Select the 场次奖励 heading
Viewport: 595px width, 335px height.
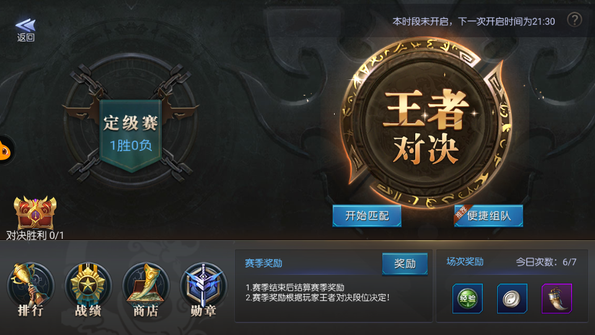[x=465, y=262]
